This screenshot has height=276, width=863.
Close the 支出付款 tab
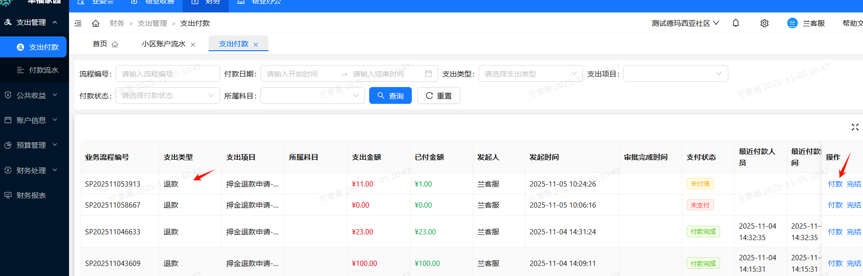pos(256,44)
